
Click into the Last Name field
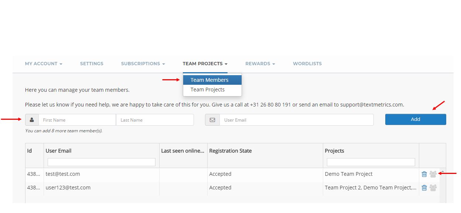point(155,120)
